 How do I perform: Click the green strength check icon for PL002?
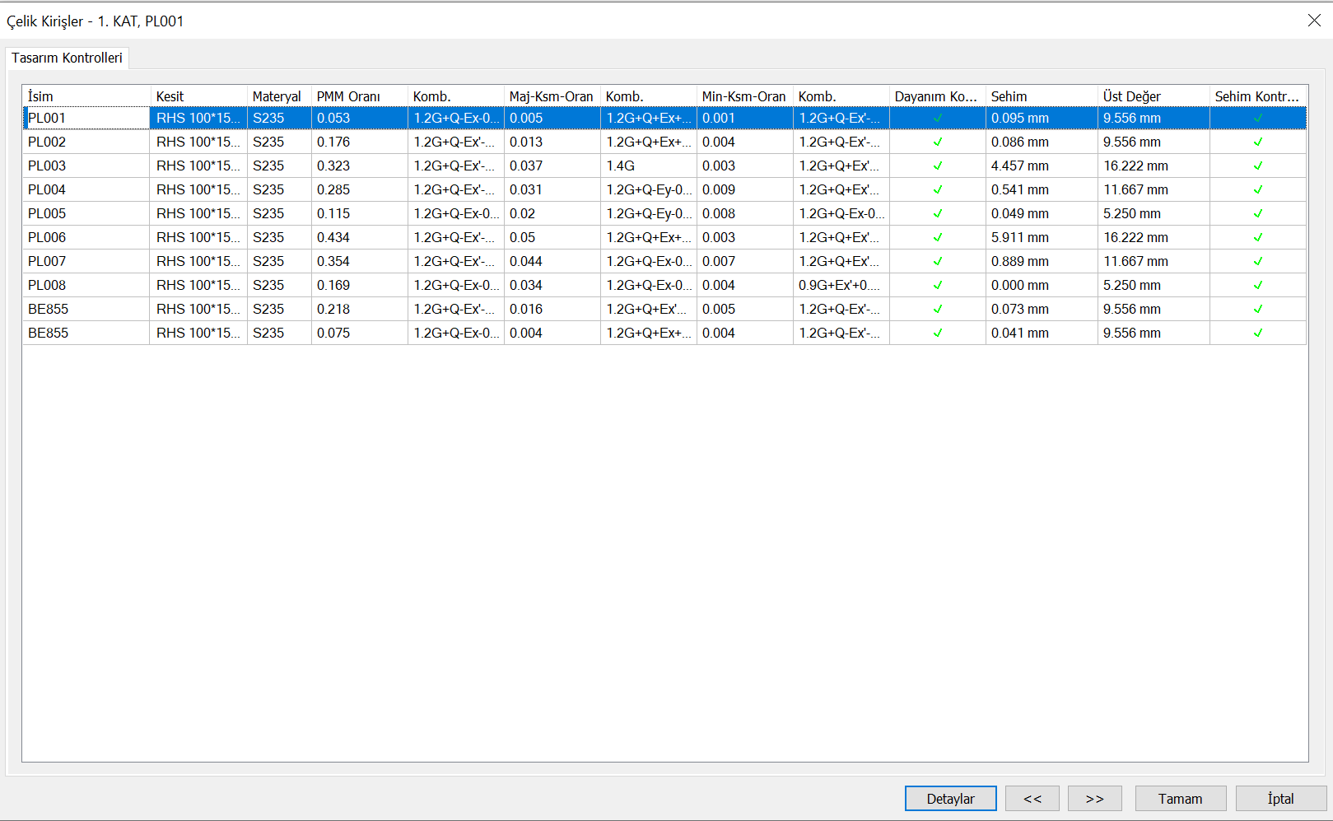point(937,142)
